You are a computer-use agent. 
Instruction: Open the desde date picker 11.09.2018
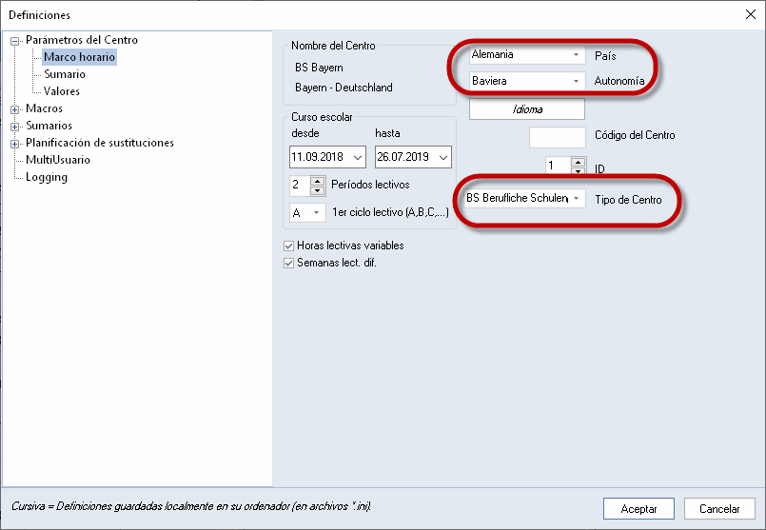pyautogui.click(x=327, y=157)
